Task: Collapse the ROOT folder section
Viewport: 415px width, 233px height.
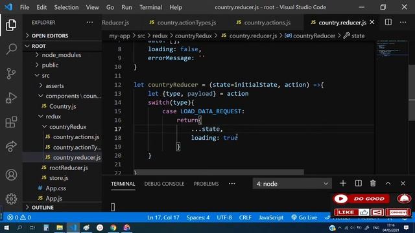Action: click(x=62, y=46)
